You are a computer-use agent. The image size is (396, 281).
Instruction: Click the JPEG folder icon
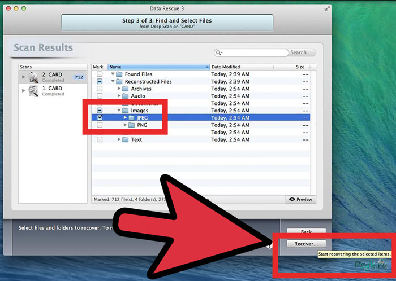click(x=131, y=117)
